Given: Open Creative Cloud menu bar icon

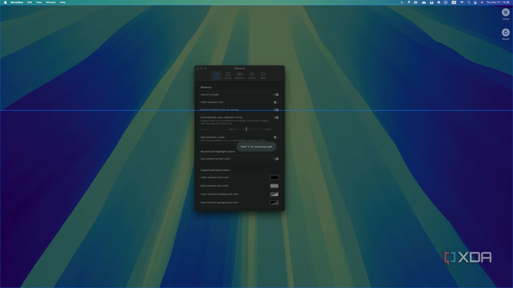Looking at the screenshot, I should click(416, 2).
